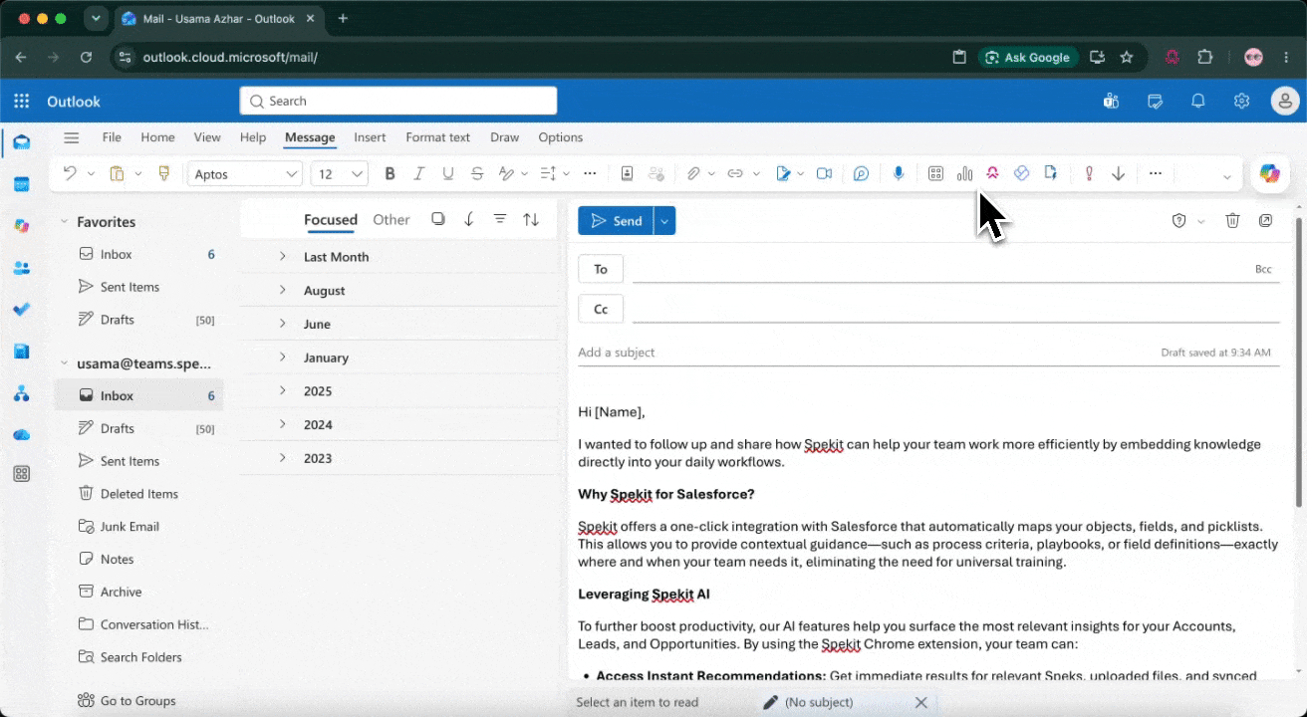Mark message as low importance

(1118, 173)
